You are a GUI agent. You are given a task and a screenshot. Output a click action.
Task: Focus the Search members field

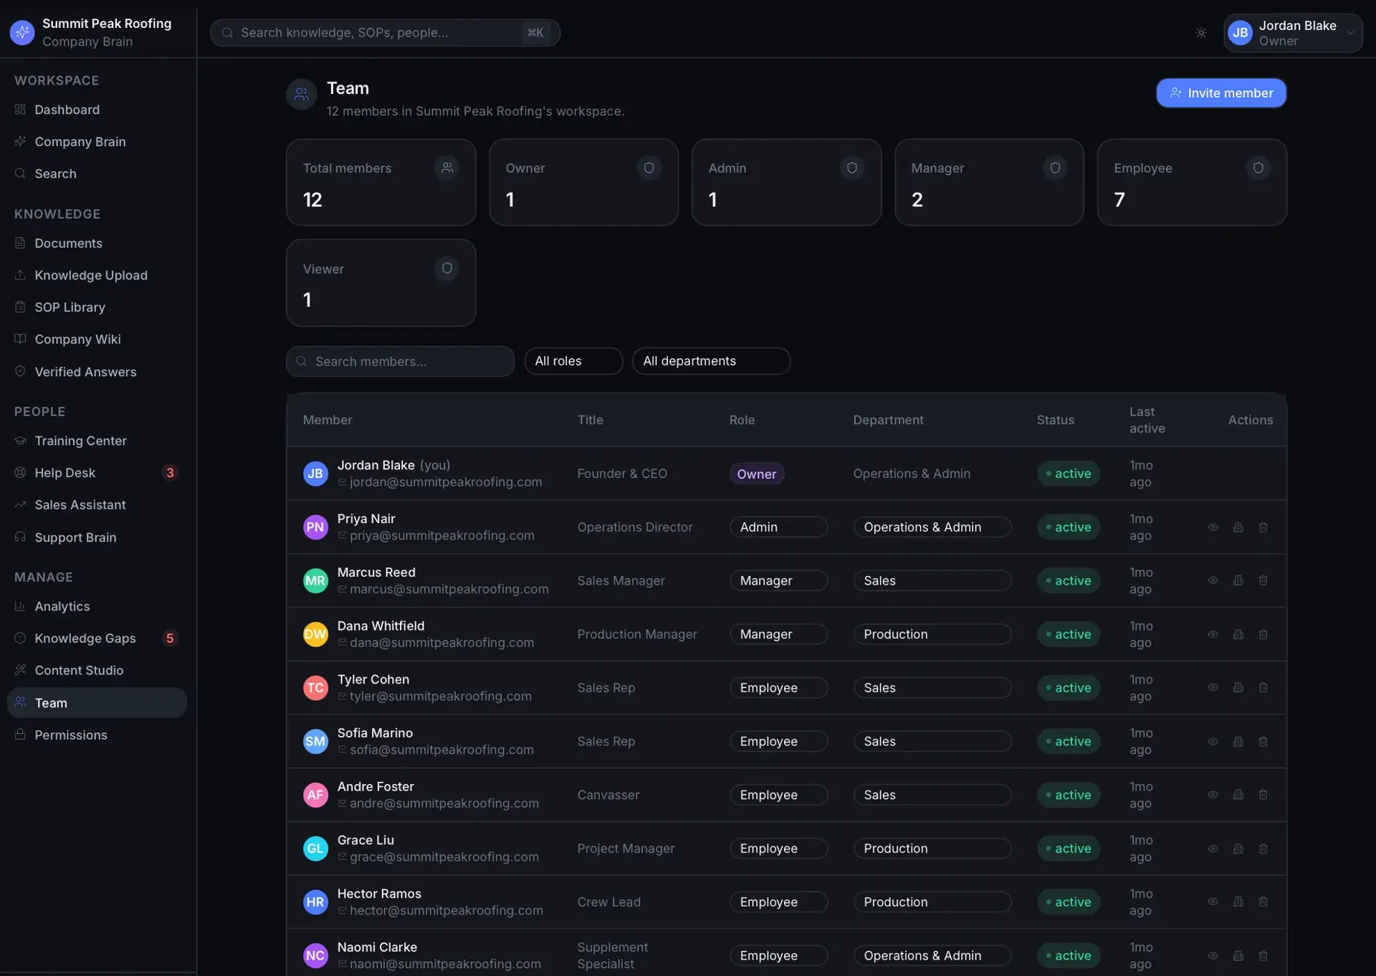coord(400,362)
